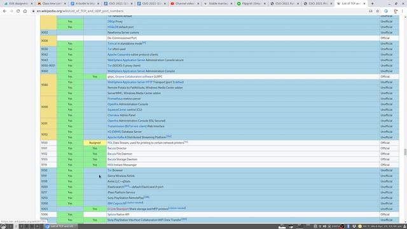This screenshot has height=229, width=407.
Task: Close the List of TCP tab
Action: coord(364,4)
